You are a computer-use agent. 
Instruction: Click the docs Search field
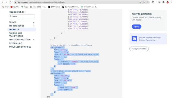22,16
